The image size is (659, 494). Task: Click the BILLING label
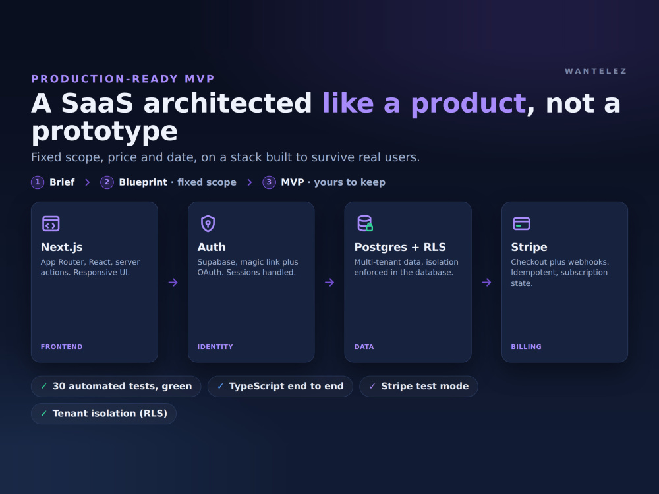tap(526, 347)
